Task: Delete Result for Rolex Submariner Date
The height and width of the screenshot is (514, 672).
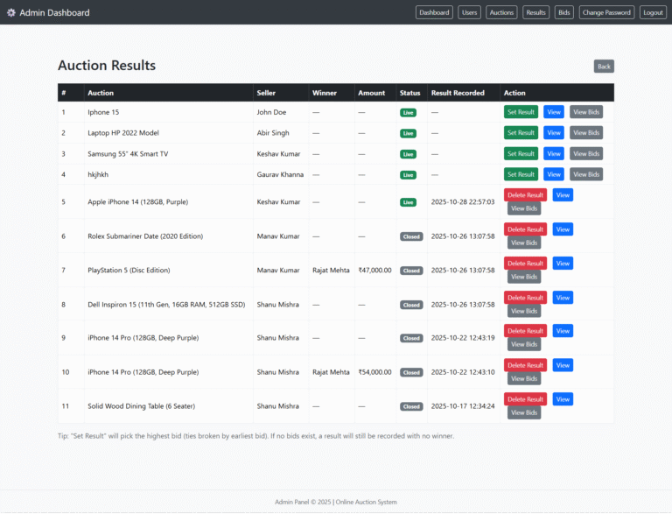Action: tap(525, 229)
